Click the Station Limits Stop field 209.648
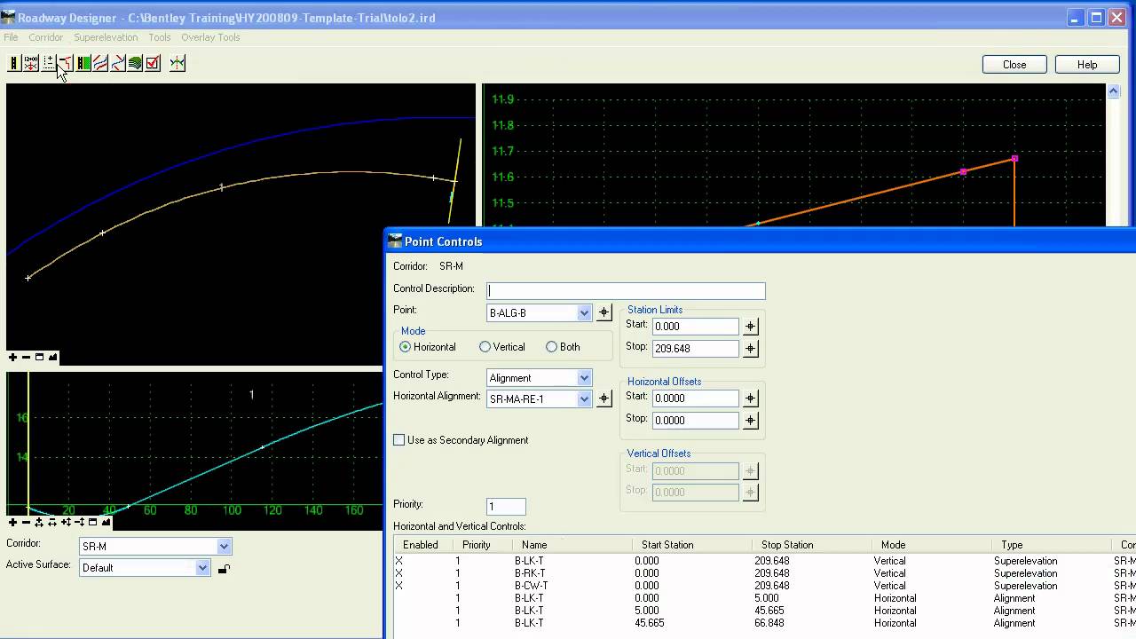Viewport: 1136px width, 639px height. point(695,349)
